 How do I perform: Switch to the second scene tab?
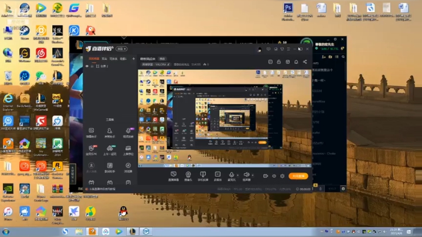(x=104, y=59)
